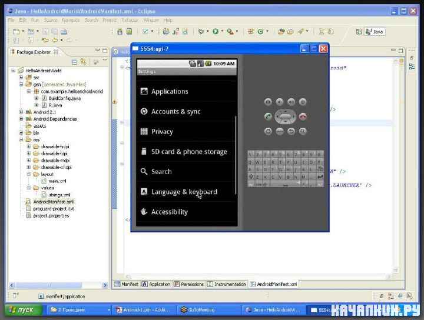Switch to the AndroidManifest.xml source tab
Screen dimensions: 424x320
click(x=273, y=284)
